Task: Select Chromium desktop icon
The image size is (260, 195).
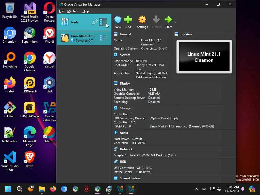Action: pos(10,35)
